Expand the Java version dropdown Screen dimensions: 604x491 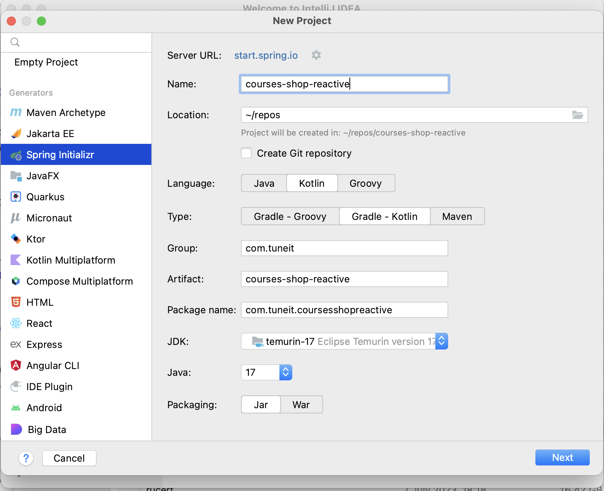pos(285,372)
